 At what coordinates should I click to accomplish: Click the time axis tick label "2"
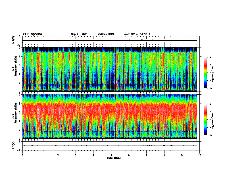[x=58, y=155]
